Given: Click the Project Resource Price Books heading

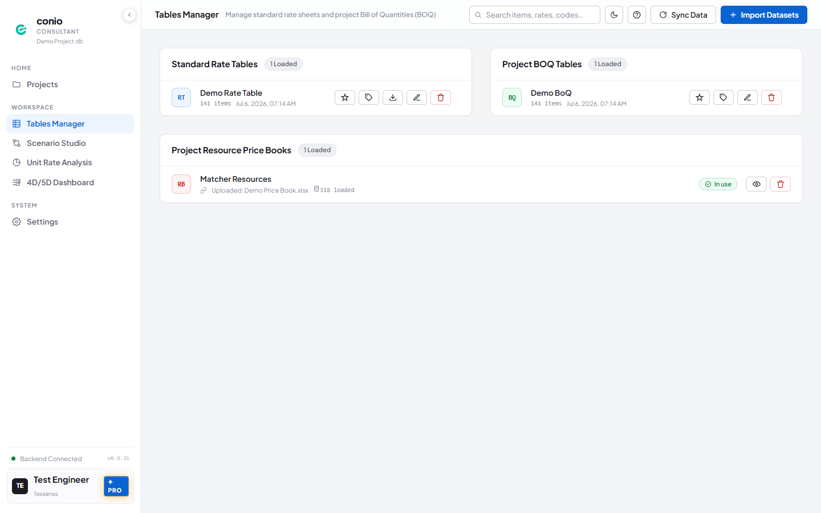Looking at the screenshot, I should pyautogui.click(x=231, y=150).
